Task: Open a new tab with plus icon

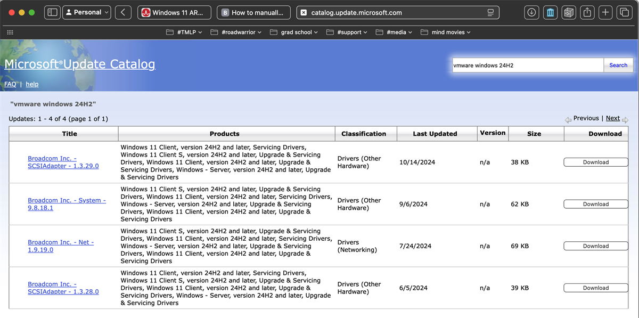Action: 605,12
